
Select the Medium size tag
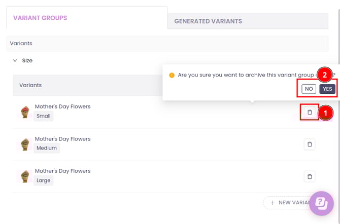(x=47, y=148)
